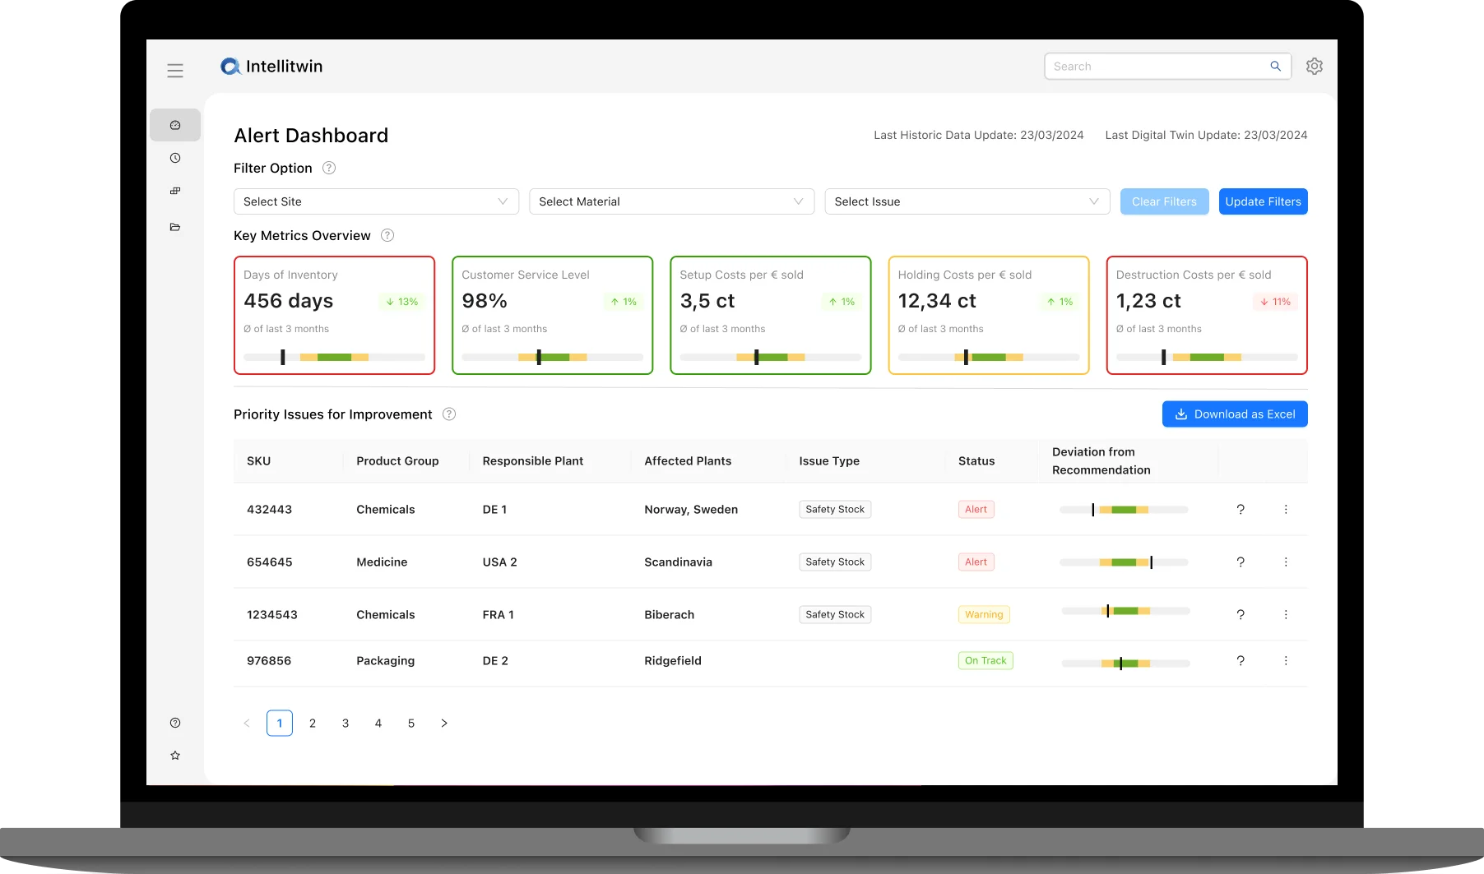Open the help sidebar icon

click(175, 723)
